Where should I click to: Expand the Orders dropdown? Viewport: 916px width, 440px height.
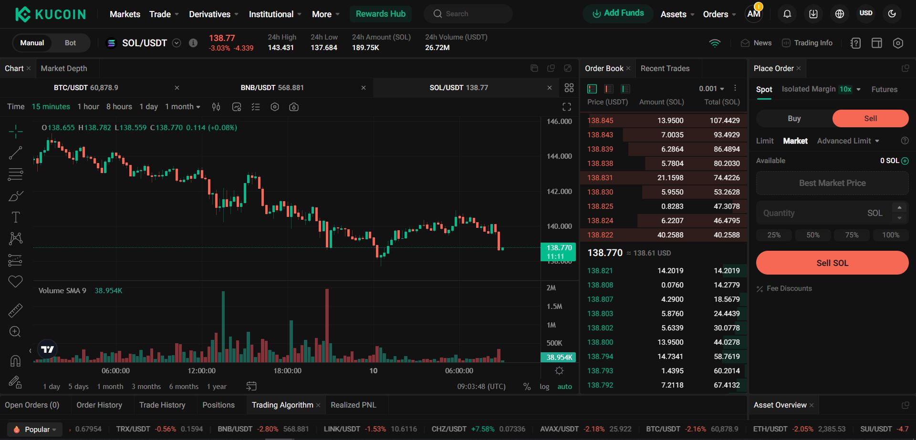tap(719, 14)
